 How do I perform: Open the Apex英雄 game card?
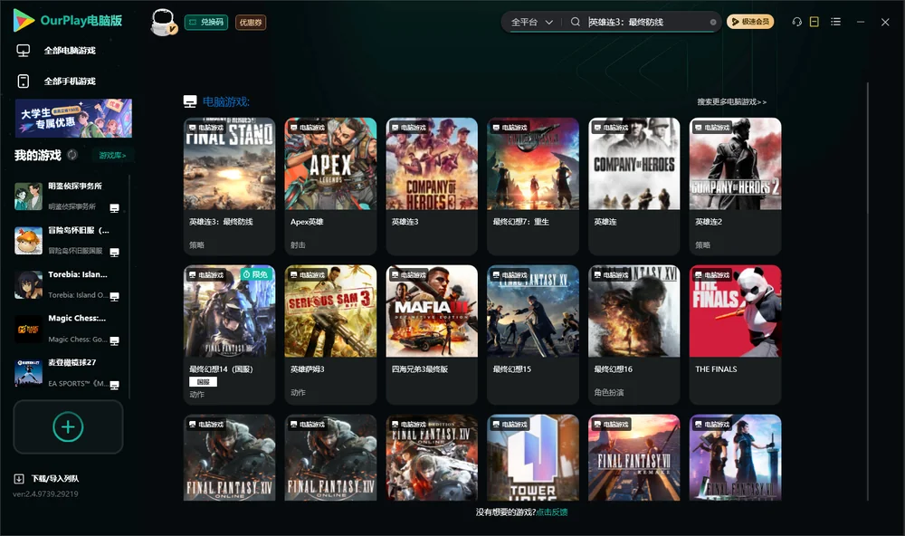[330, 186]
